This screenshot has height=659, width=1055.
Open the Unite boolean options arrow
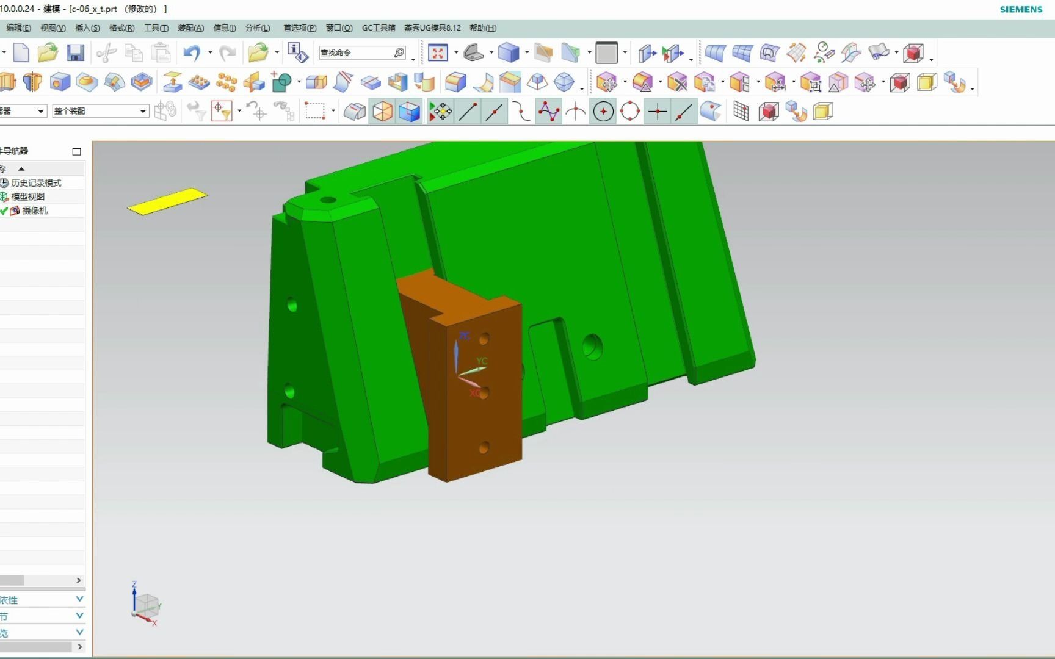(299, 82)
